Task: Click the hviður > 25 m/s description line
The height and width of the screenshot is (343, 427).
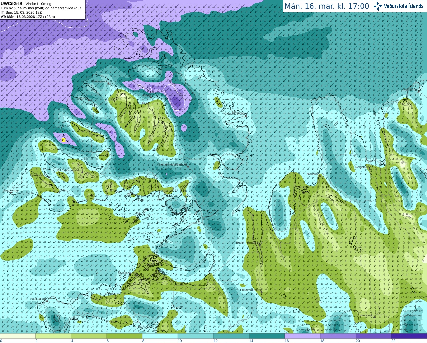Action: pos(42,8)
